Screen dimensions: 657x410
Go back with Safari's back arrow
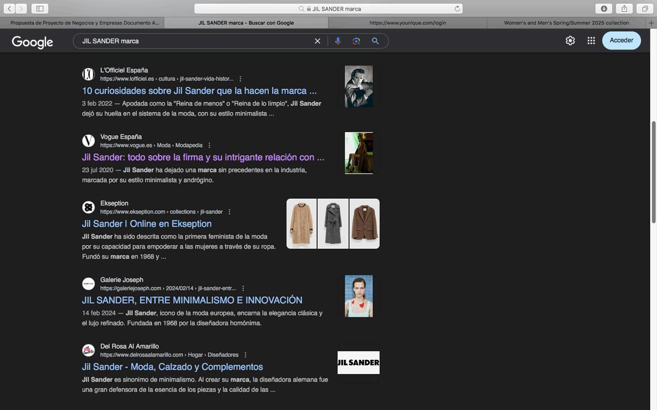[9, 9]
